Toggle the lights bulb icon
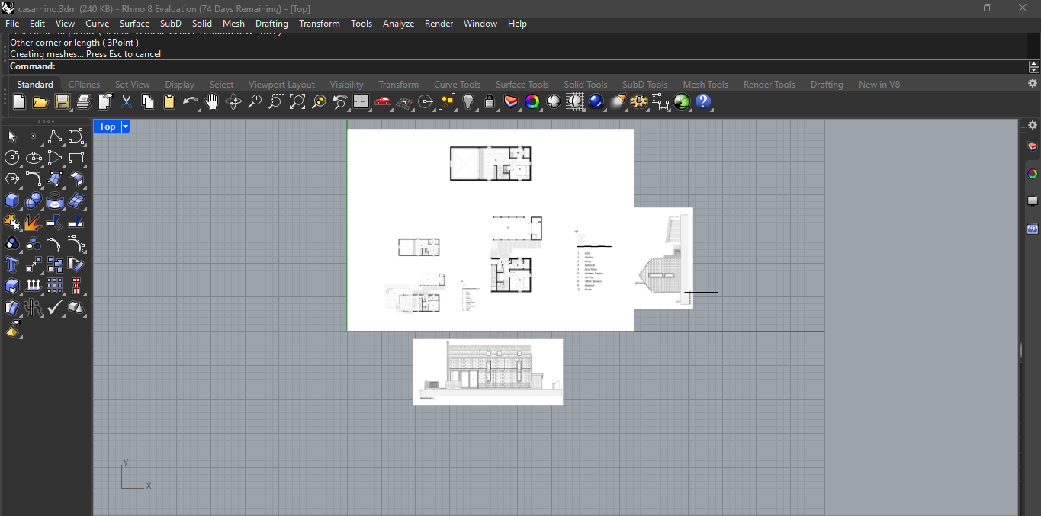 pyautogui.click(x=468, y=101)
